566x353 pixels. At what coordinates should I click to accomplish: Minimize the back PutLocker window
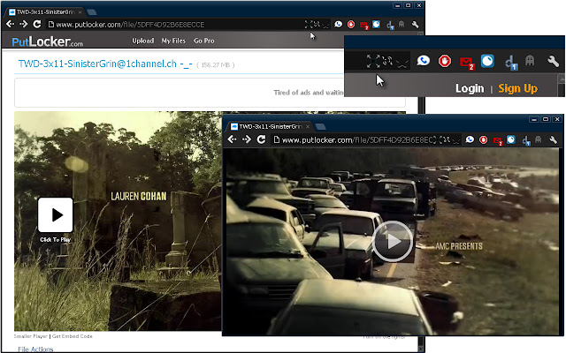[397, 5]
